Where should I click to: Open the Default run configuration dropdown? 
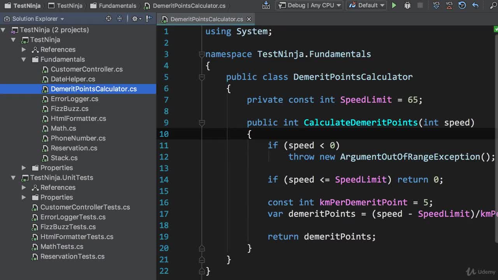coord(366,5)
